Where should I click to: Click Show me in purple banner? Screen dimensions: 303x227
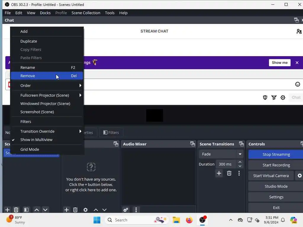pos(280,63)
